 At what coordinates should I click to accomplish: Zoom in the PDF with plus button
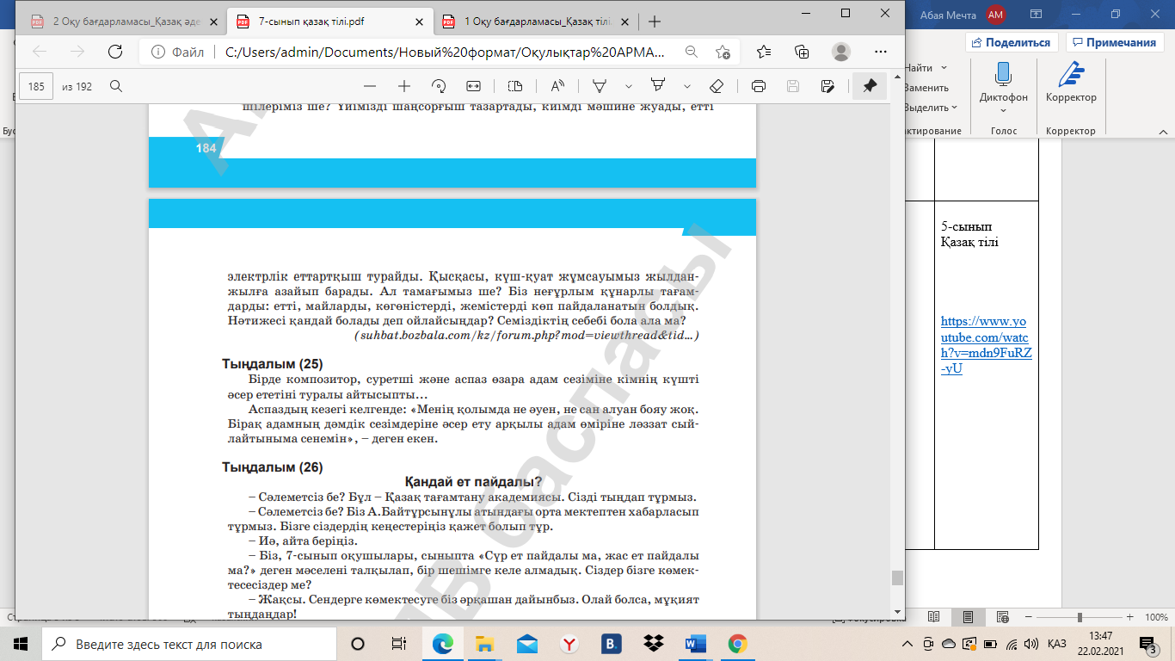click(x=404, y=86)
